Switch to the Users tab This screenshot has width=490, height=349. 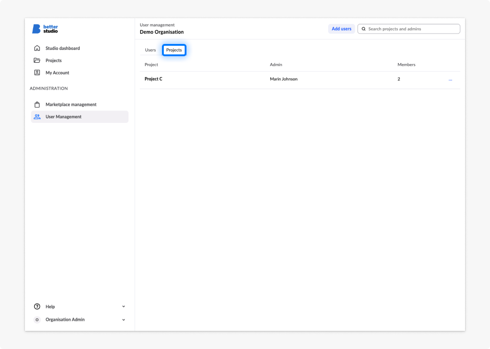point(150,50)
